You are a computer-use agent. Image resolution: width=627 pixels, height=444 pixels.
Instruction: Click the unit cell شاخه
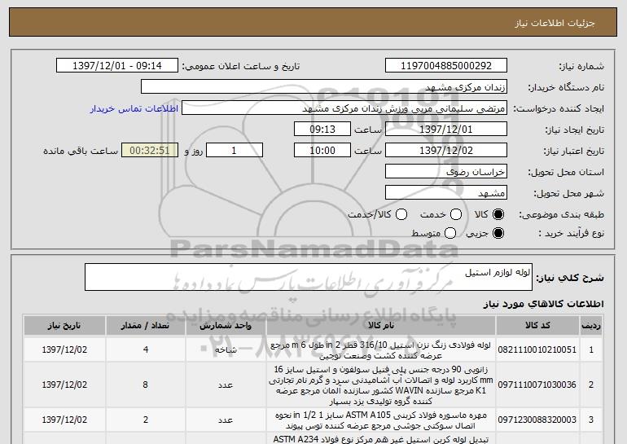(x=226, y=349)
